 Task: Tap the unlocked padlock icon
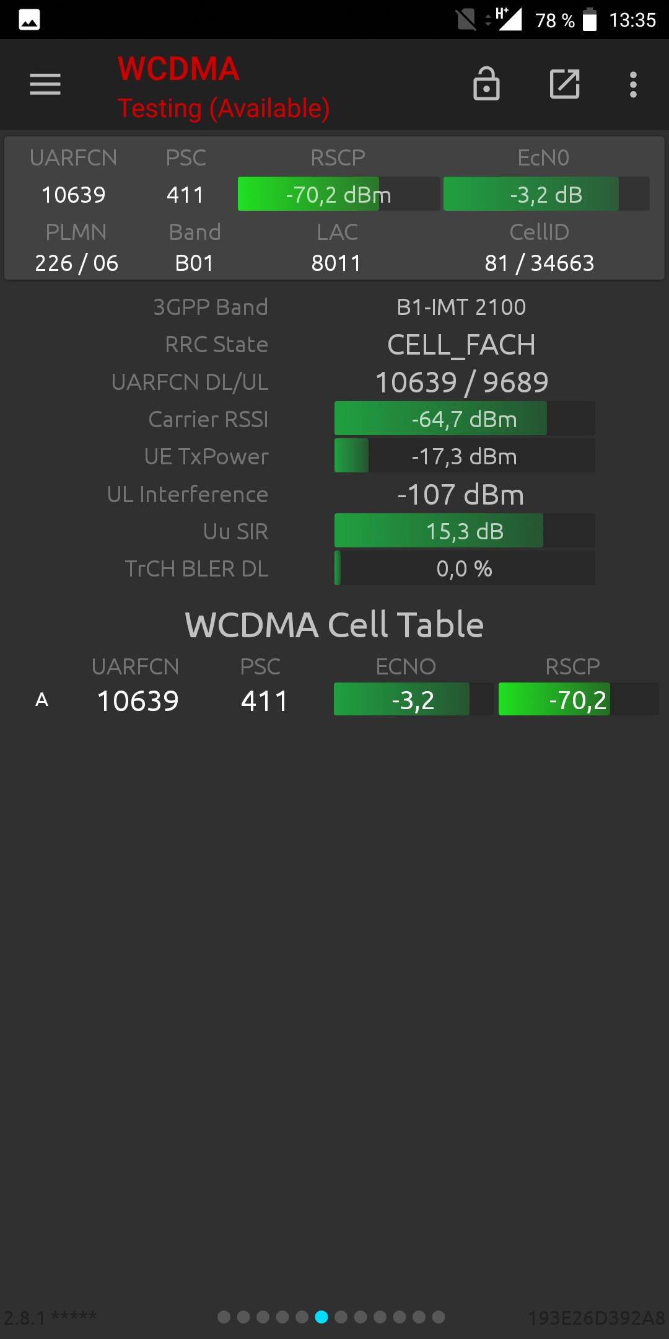point(486,84)
